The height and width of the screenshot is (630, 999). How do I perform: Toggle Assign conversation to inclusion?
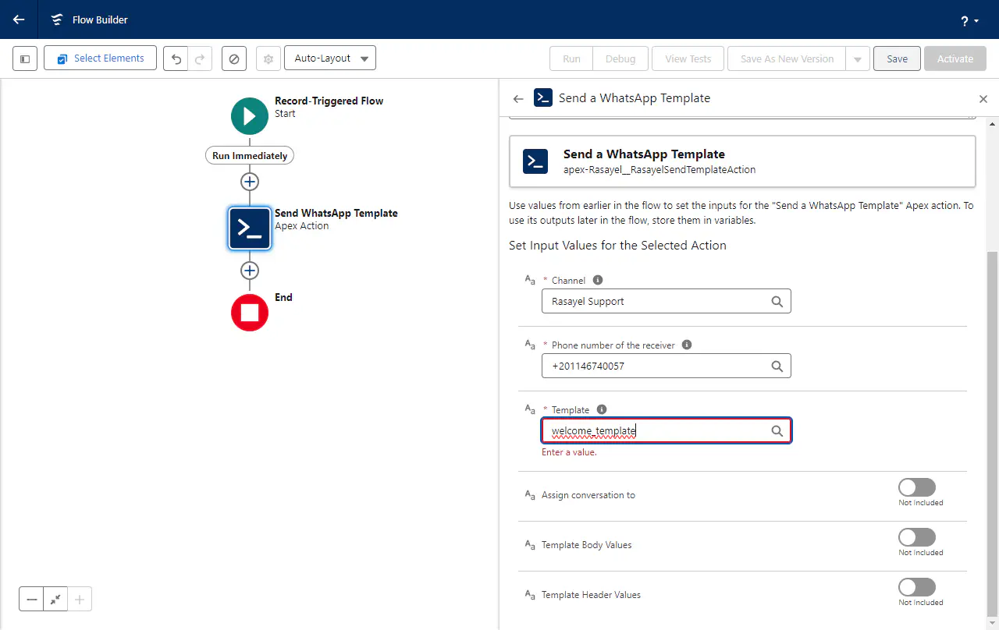pos(917,487)
